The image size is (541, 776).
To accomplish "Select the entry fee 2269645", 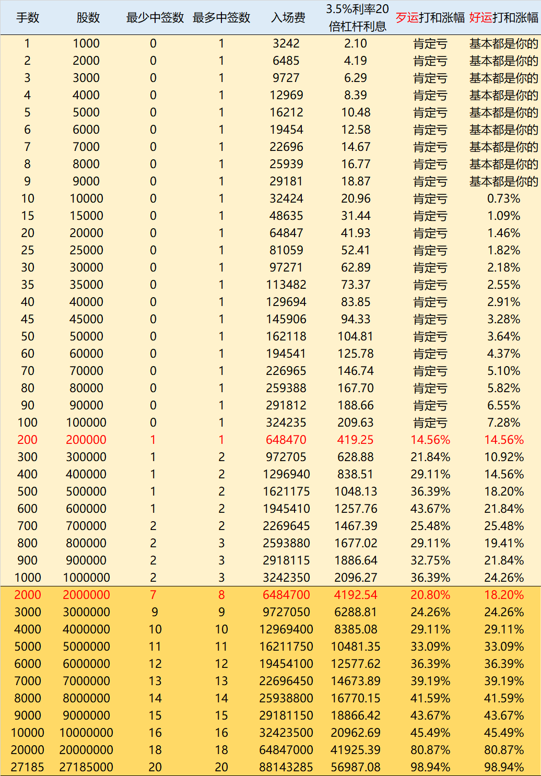I will click(x=286, y=526).
